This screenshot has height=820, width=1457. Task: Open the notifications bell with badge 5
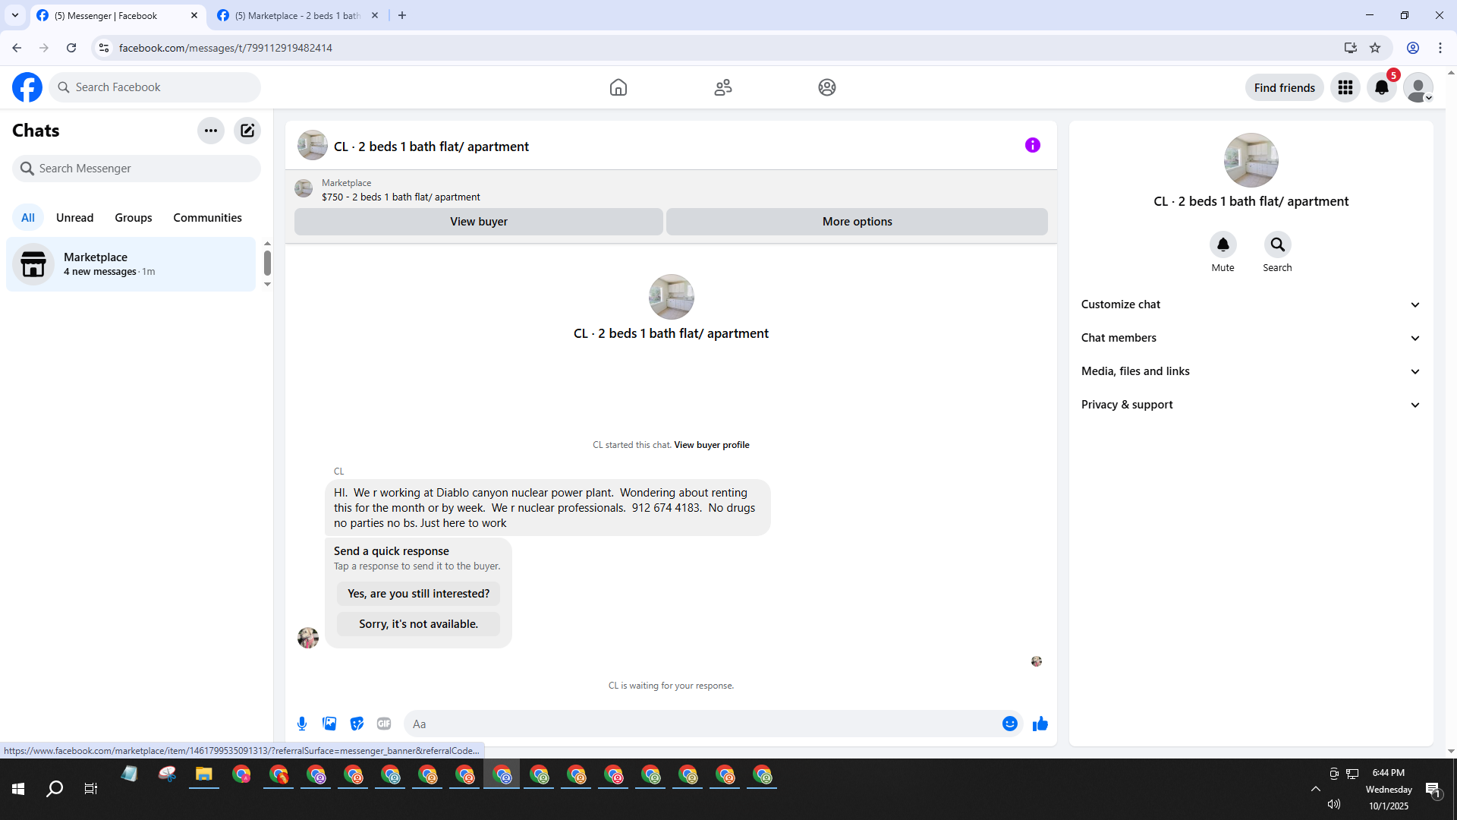[x=1382, y=87]
